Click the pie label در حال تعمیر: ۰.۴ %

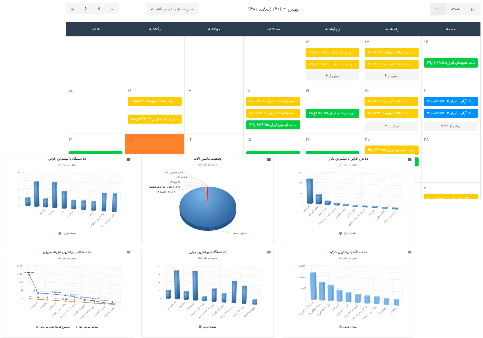[166, 192]
